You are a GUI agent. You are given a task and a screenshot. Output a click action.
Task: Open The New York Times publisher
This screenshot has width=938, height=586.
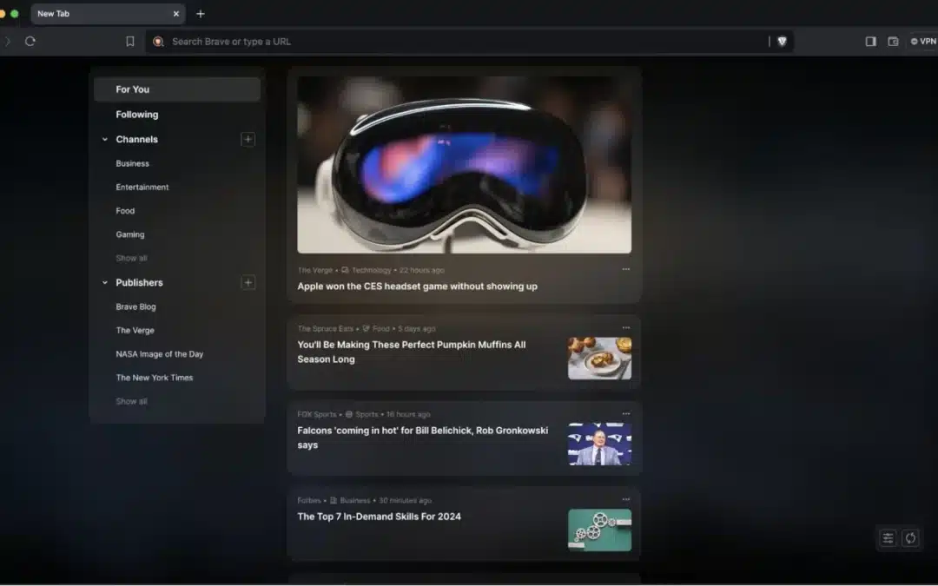(155, 378)
